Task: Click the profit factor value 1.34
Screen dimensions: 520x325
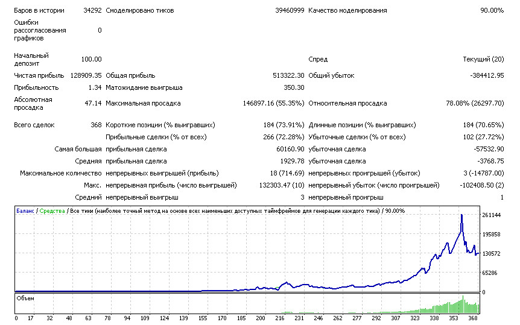Action: pos(95,87)
